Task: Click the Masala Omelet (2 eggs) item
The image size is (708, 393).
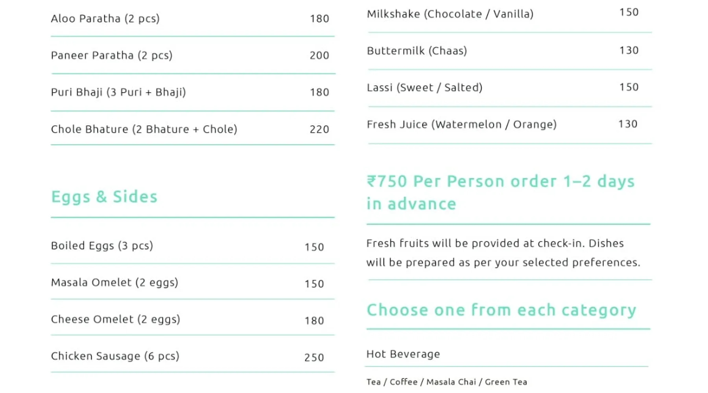Action: pos(114,283)
